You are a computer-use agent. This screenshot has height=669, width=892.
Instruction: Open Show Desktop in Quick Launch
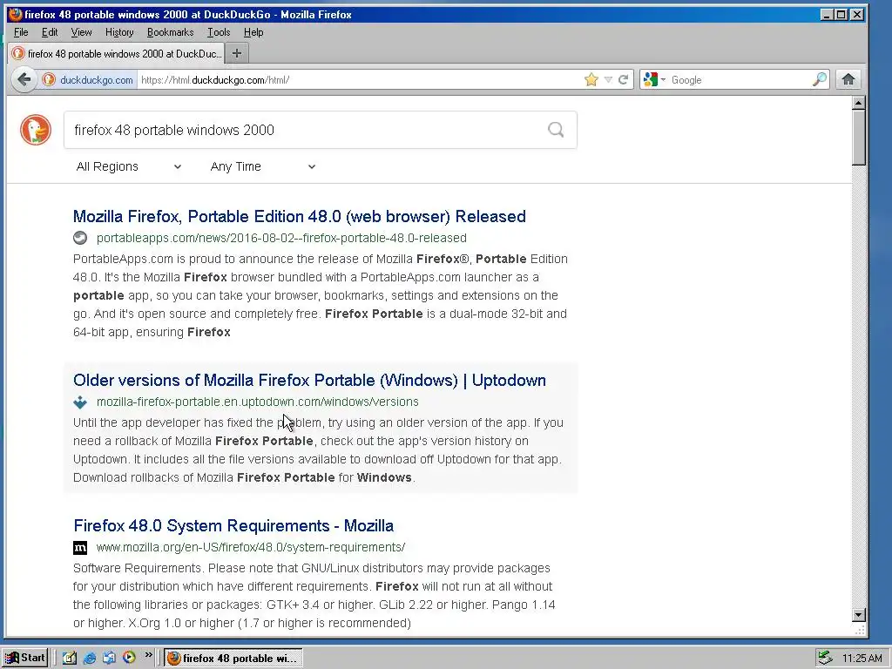[70, 658]
